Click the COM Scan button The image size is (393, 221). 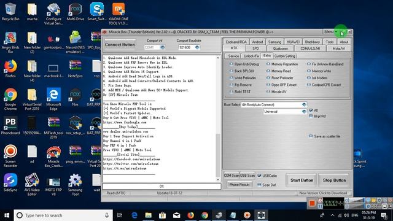pyautogui.click(x=232, y=176)
